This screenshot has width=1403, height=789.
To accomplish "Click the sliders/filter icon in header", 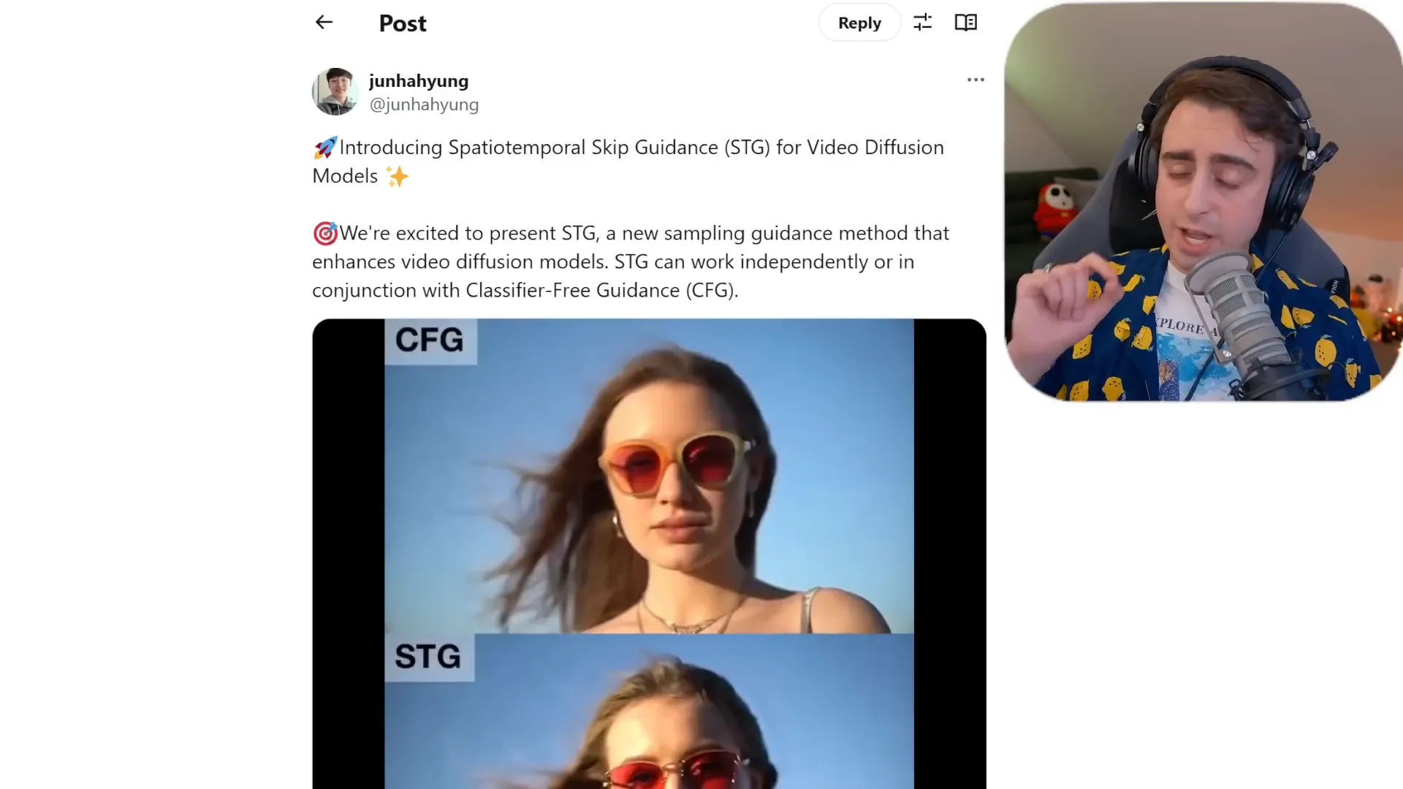I will 922,21.
